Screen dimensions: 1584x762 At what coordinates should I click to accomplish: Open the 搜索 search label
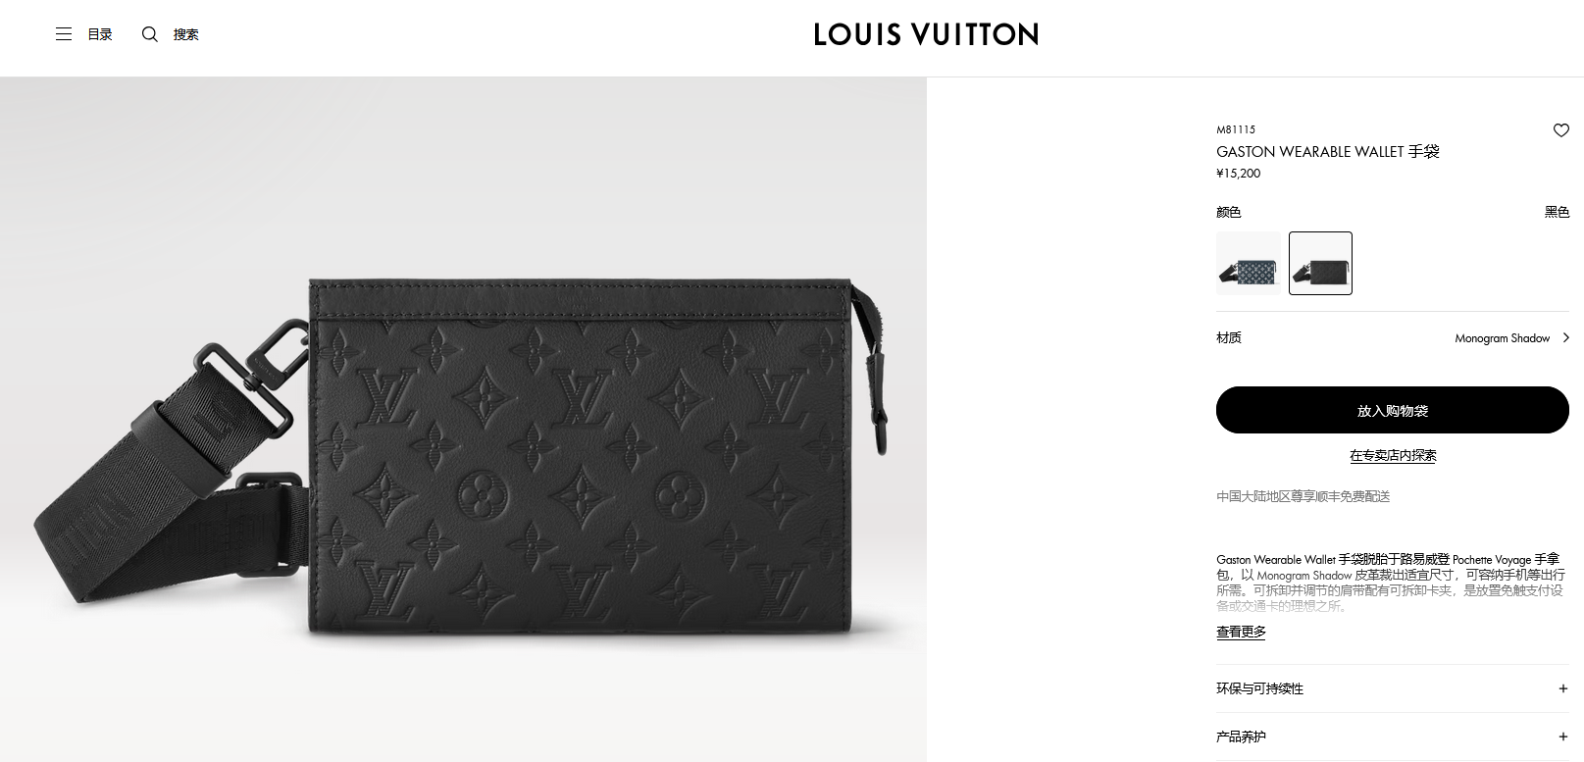[x=186, y=34]
